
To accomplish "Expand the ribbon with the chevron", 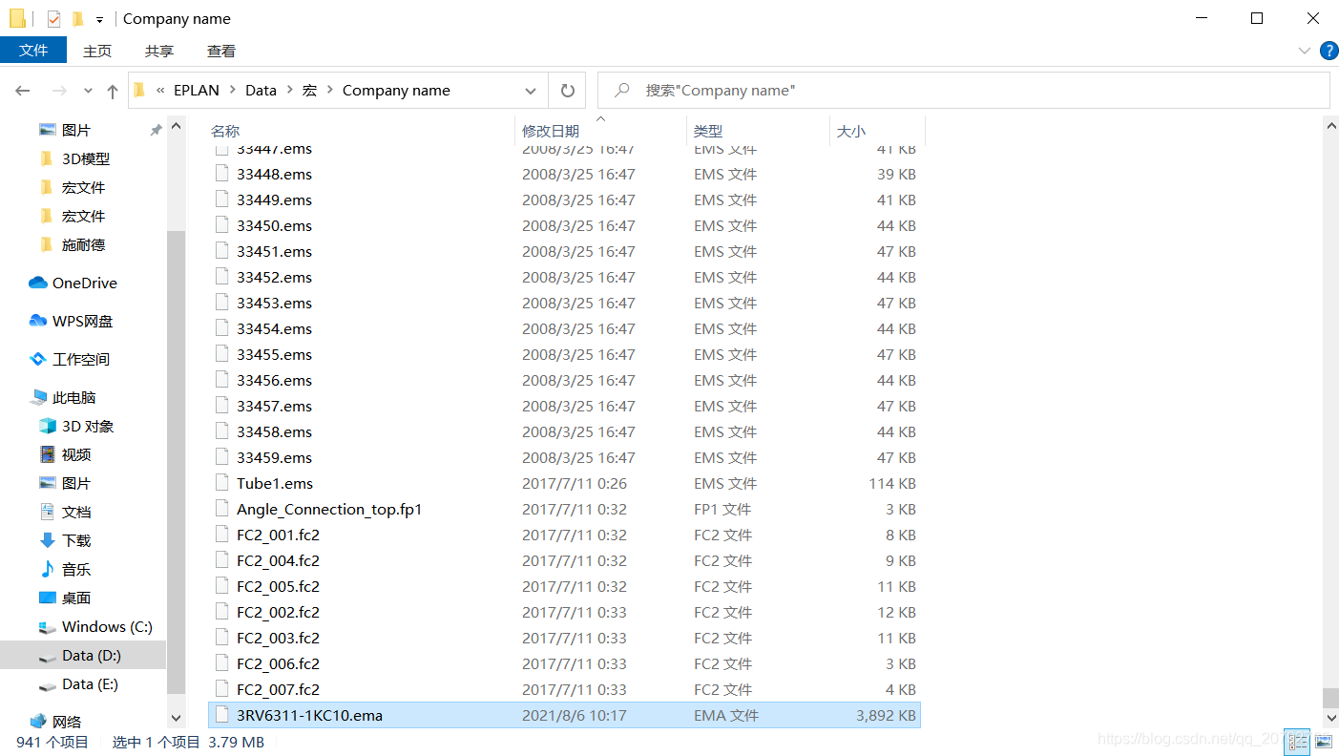I will pos(1305,51).
